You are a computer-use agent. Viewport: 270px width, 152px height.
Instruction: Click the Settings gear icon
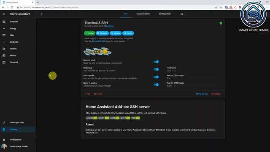[x=4, y=130]
